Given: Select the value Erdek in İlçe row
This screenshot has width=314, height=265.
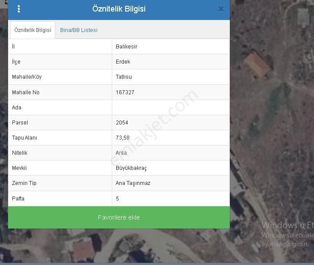Looking at the screenshot, I should click(123, 62).
